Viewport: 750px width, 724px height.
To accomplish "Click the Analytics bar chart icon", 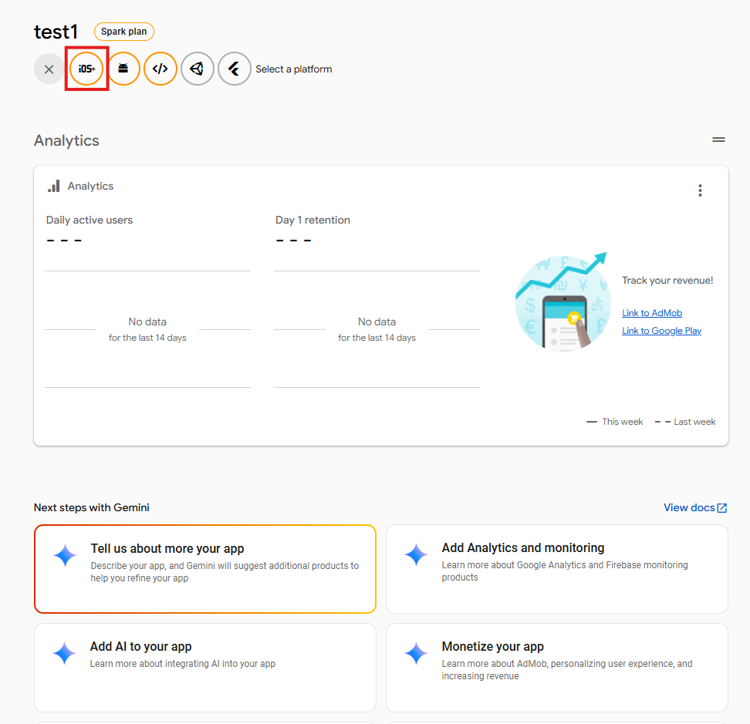I will coord(54,186).
